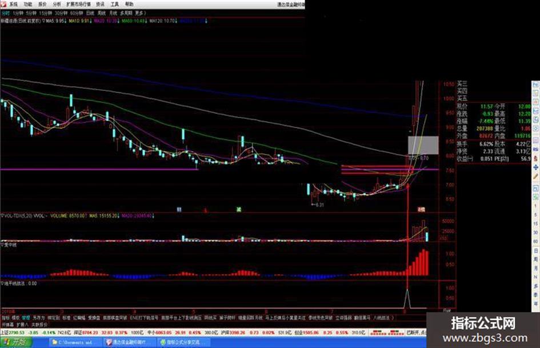Expand the 地平线战法 indicator triangle
Viewport: 540px width, 348px height.
(x=2, y=283)
